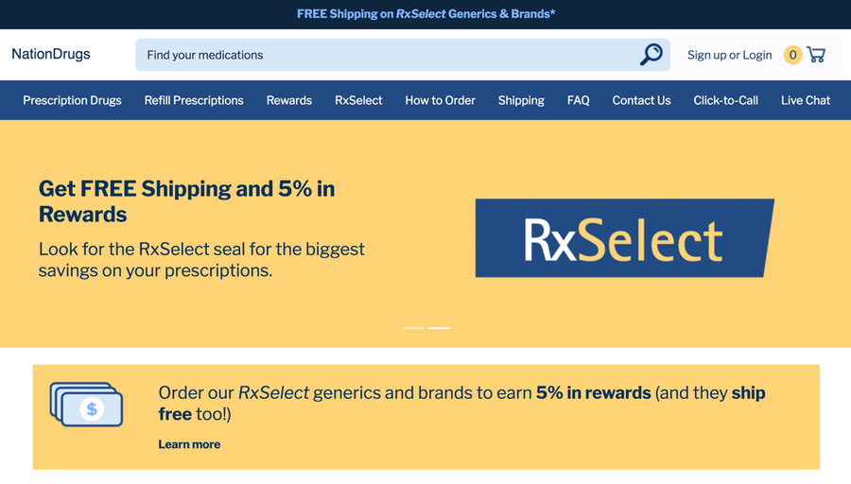Screen dimensions: 851x484
Task: Follow the Learn more link
Action: point(189,444)
